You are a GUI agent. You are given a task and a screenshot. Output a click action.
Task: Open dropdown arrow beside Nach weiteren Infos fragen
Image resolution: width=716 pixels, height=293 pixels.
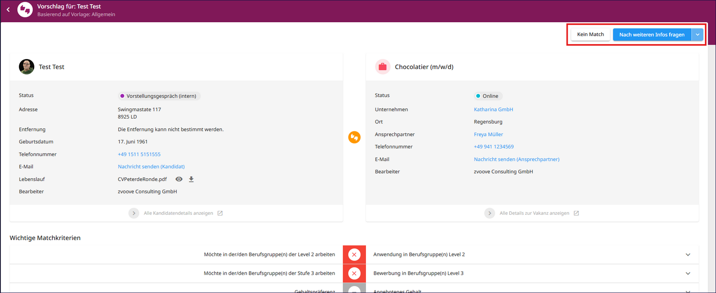pos(698,35)
